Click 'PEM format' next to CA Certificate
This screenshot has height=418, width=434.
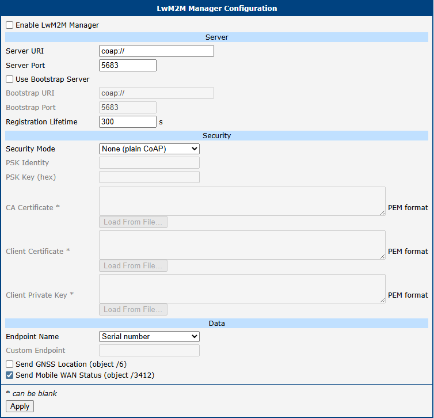click(408, 208)
